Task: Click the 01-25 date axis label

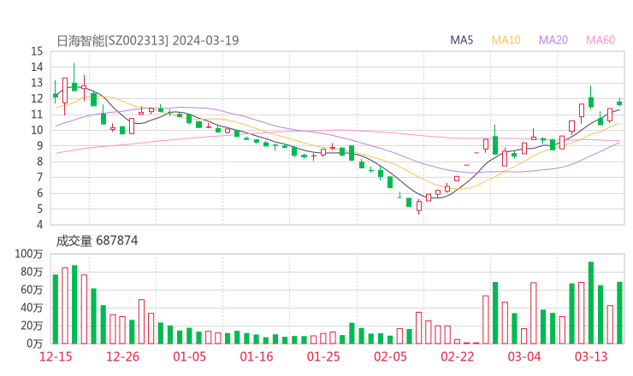Action: tap(323, 356)
